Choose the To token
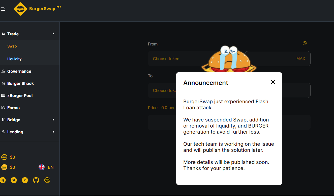The image size is (334, 196). tap(165, 90)
